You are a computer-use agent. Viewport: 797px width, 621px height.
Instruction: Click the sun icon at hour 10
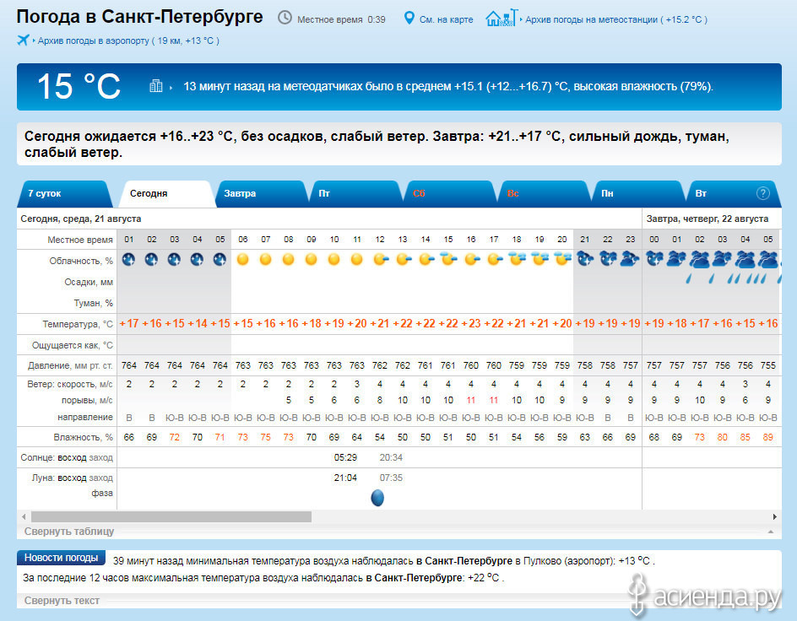coord(334,260)
